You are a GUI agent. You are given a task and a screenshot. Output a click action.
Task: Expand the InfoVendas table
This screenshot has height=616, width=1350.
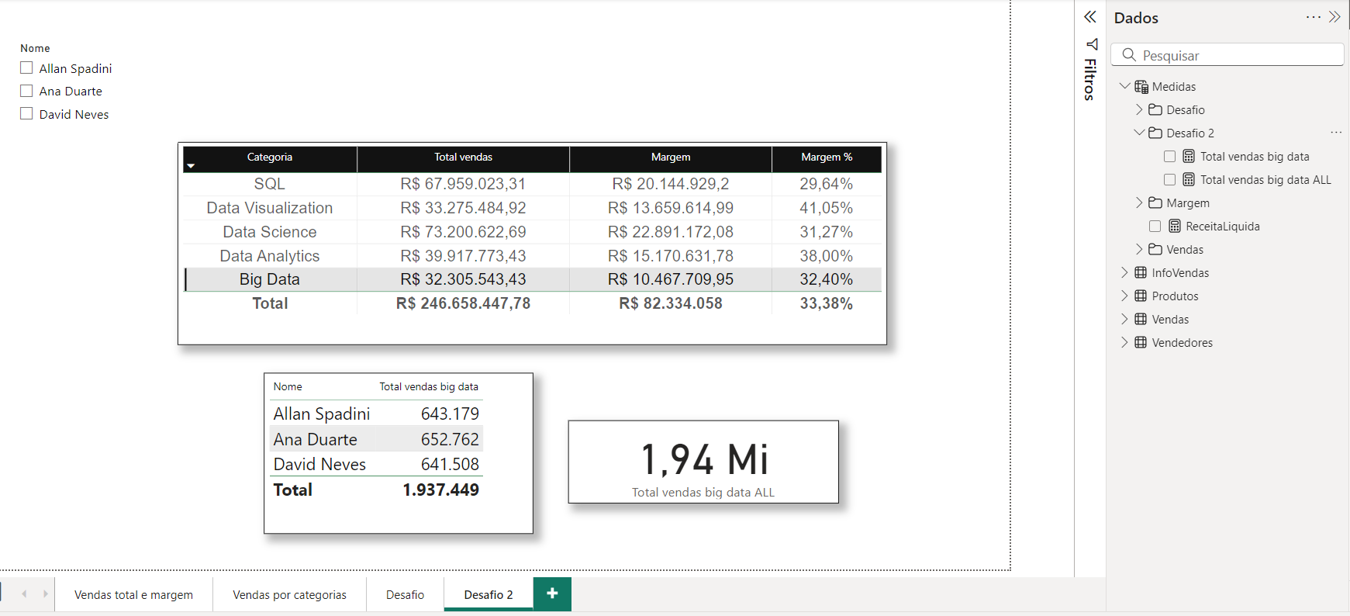1124,272
